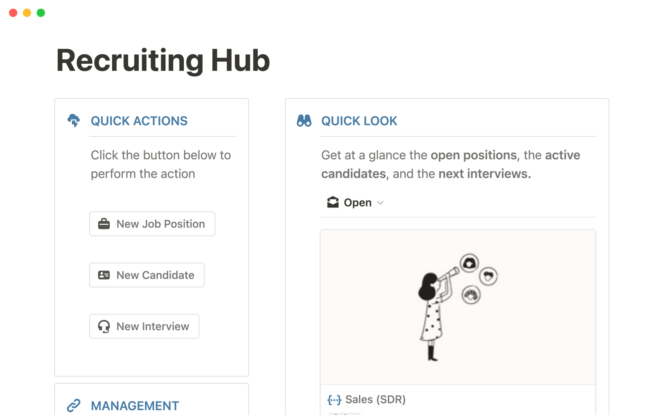Open the Sales (SDR) position title
Image resolution: width=664 pixels, height=415 pixels.
(375, 399)
